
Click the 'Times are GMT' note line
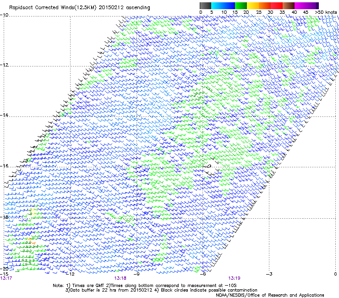tap(145, 286)
